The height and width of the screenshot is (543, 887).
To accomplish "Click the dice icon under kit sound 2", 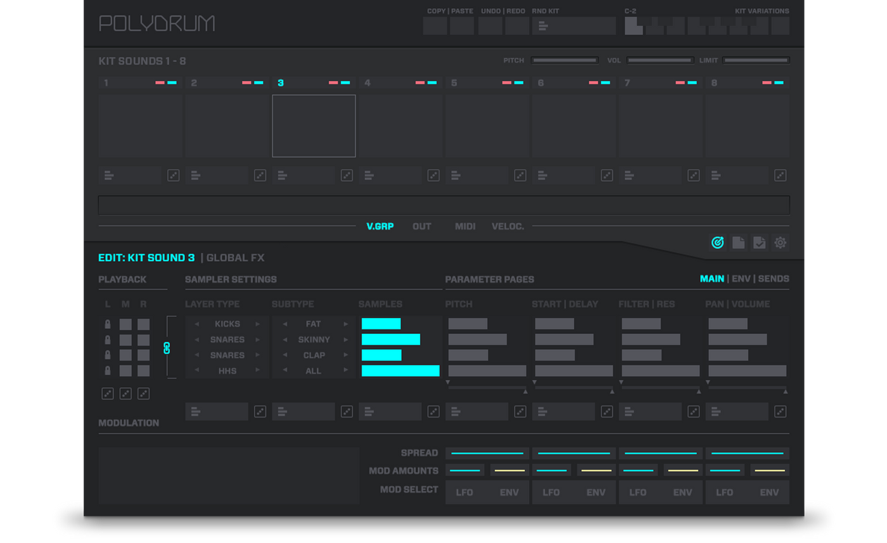I will click(x=260, y=176).
